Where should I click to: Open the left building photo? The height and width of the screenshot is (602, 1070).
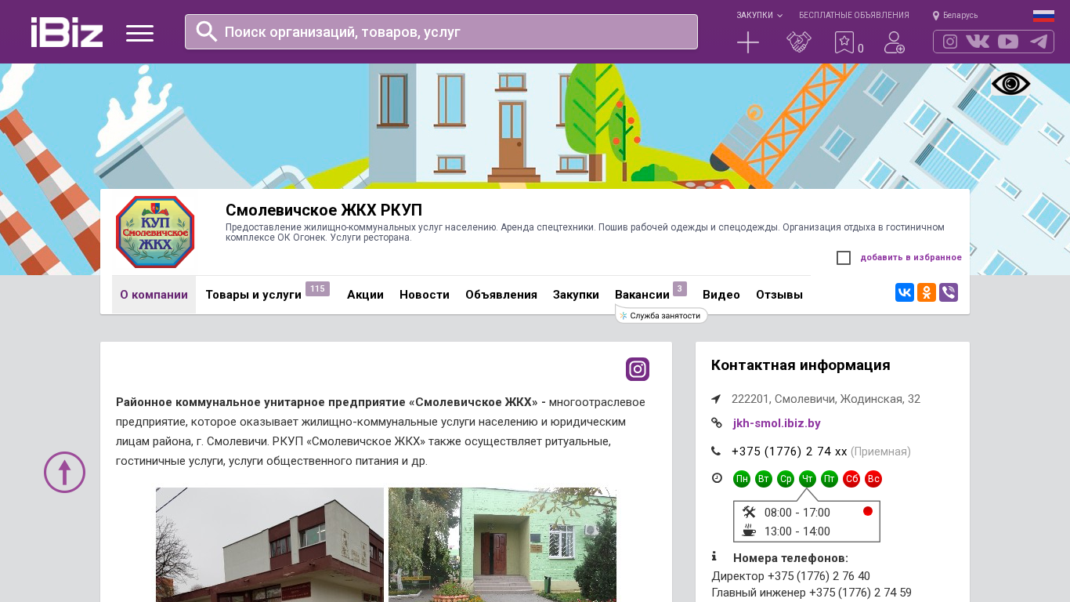[269, 545]
